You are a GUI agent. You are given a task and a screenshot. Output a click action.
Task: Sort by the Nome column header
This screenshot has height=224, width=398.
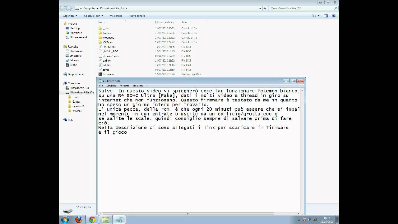102,22
